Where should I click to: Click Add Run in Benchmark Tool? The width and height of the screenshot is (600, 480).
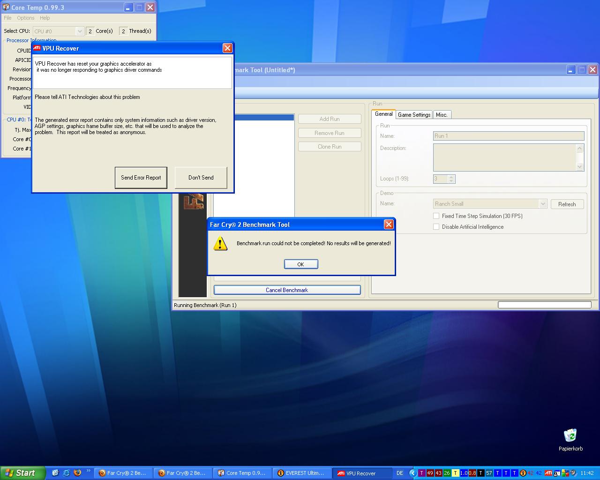(330, 119)
